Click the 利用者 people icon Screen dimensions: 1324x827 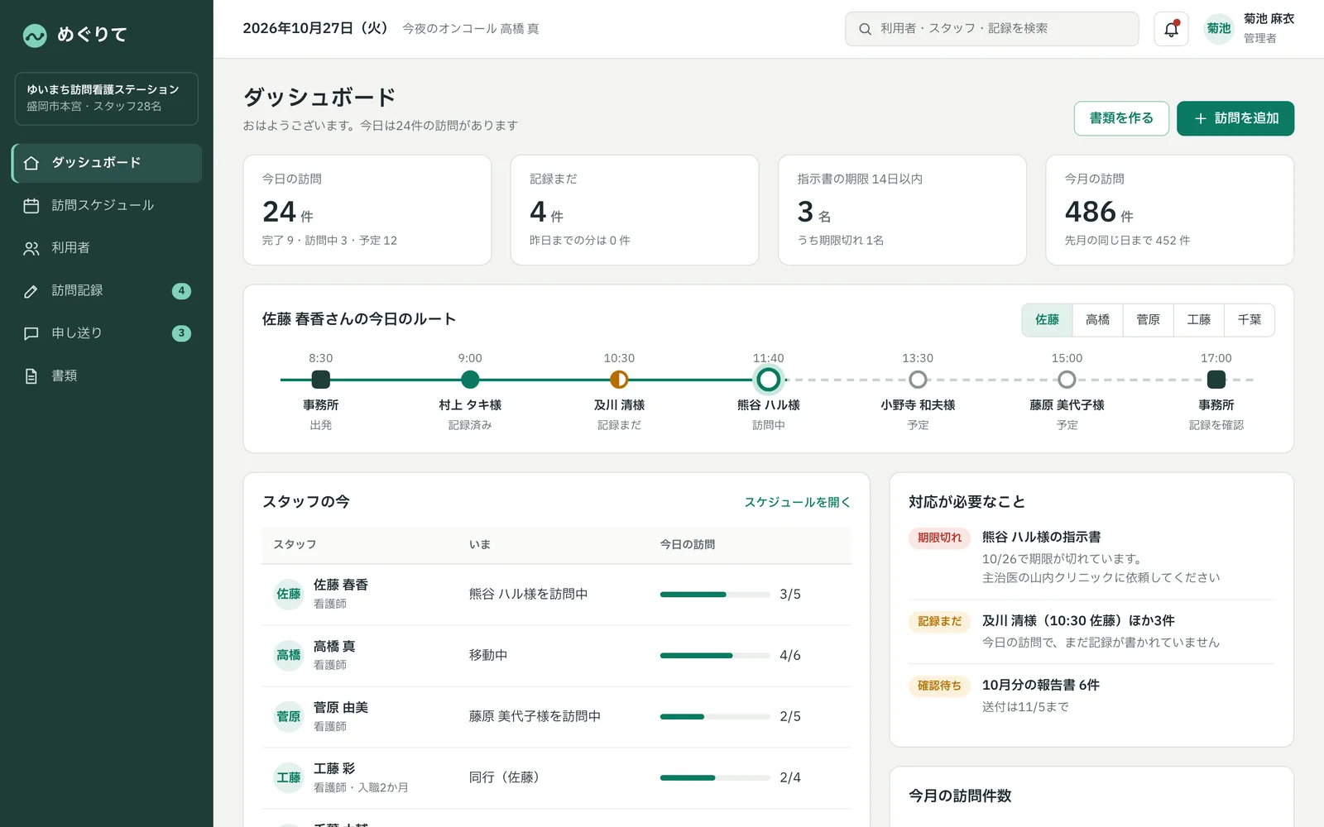point(31,248)
